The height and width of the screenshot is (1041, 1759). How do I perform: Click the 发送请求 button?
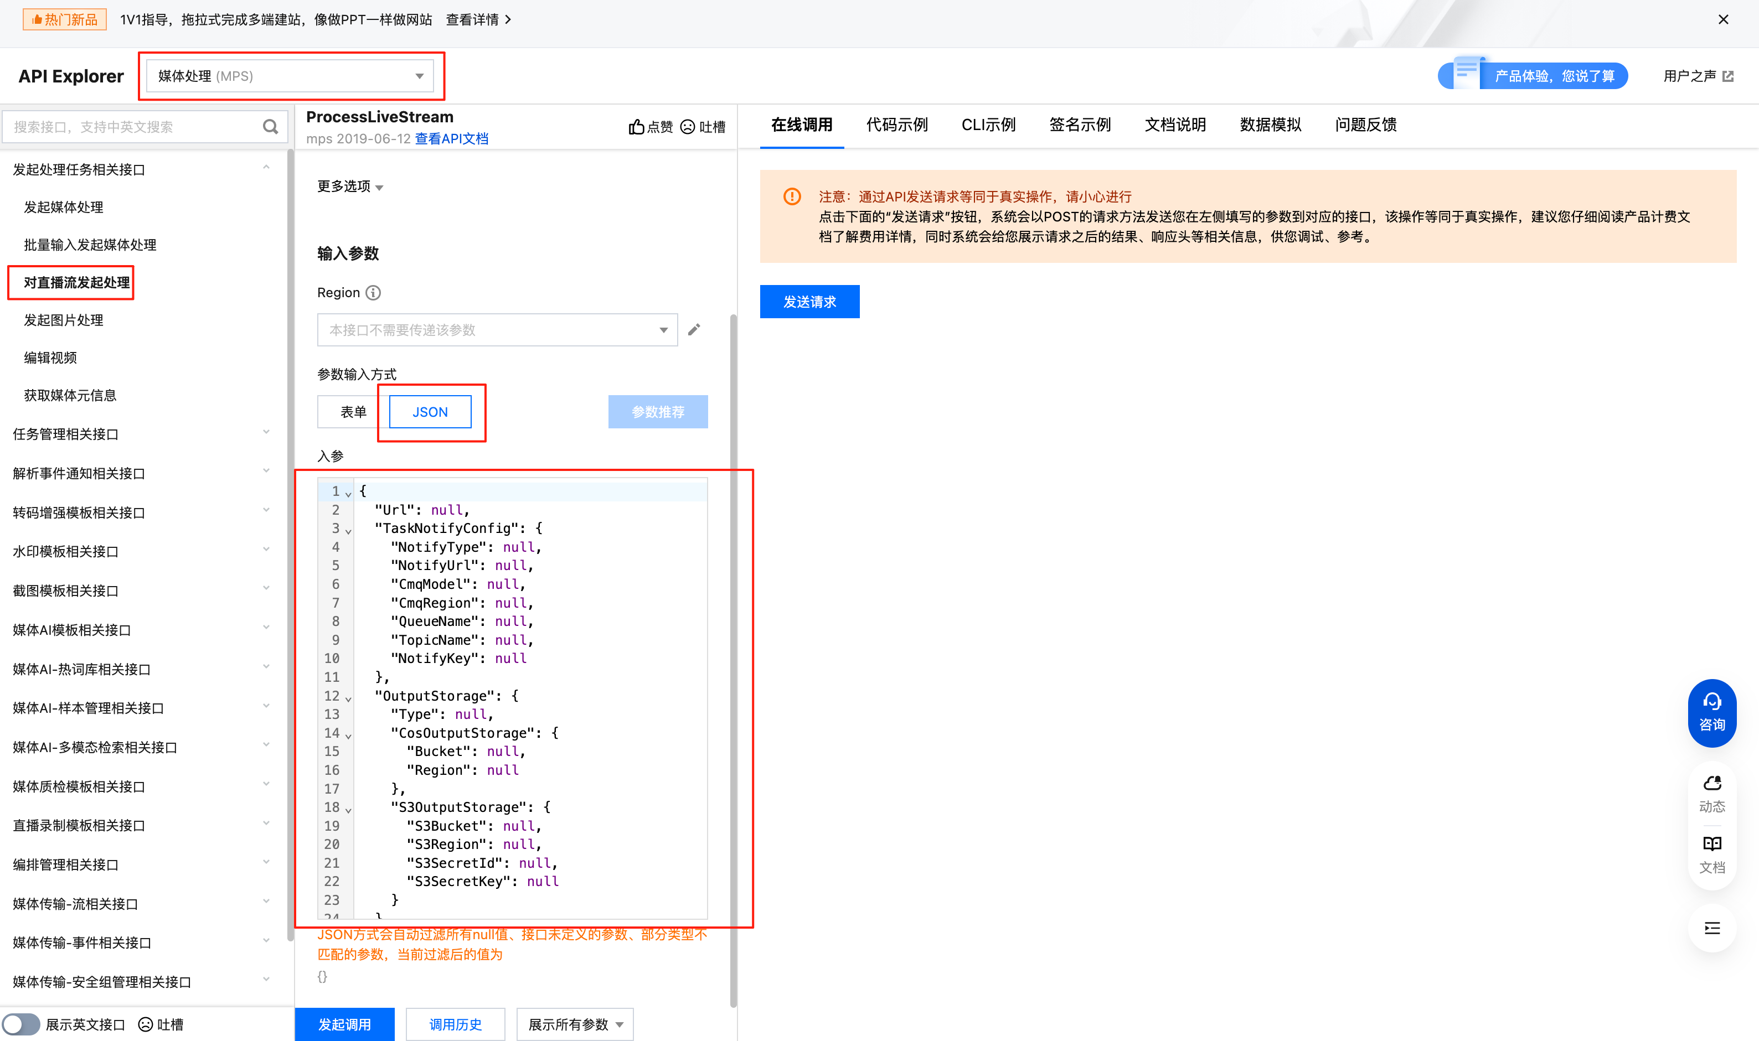[809, 302]
